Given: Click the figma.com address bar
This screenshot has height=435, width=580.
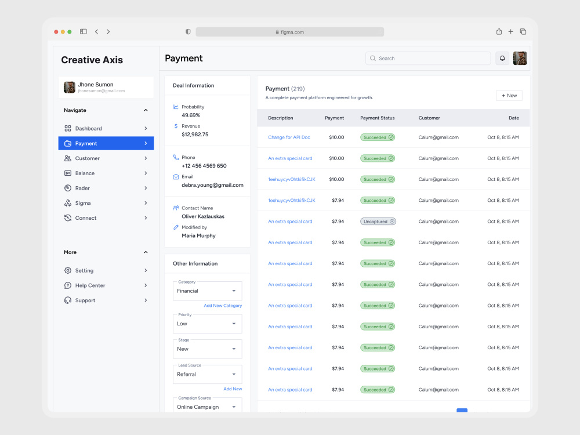Looking at the screenshot, I should (x=289, y=32).
